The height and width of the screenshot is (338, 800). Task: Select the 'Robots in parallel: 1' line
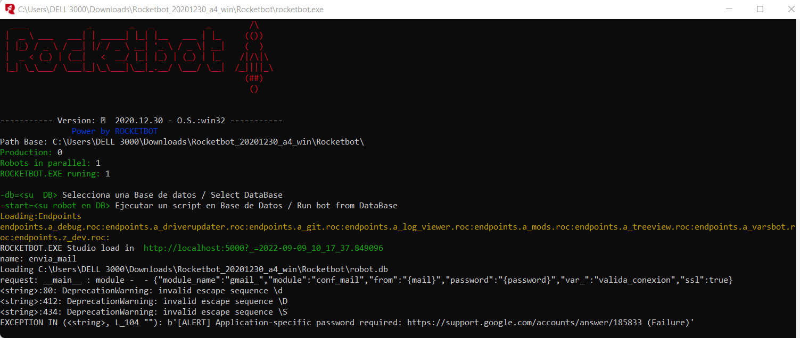[x=50, y=163]
